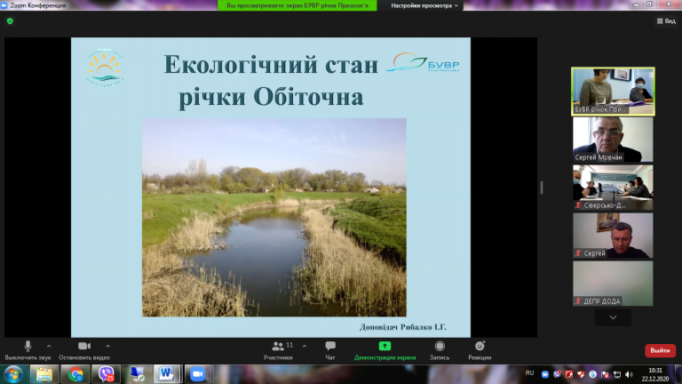This screenshot has width=682, height=384.
Task: Stop video with the camera icon
Action: click(x=84, y=346)
